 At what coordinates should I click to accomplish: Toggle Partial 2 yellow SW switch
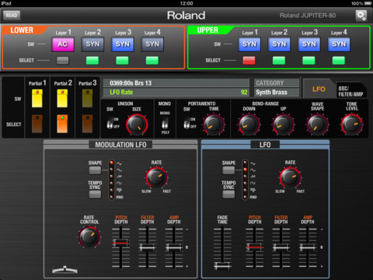[62, 99]
